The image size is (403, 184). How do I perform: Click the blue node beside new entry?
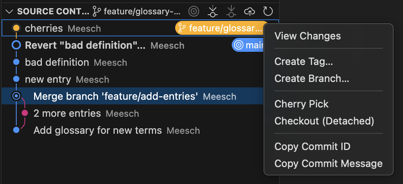coord(16,79)
